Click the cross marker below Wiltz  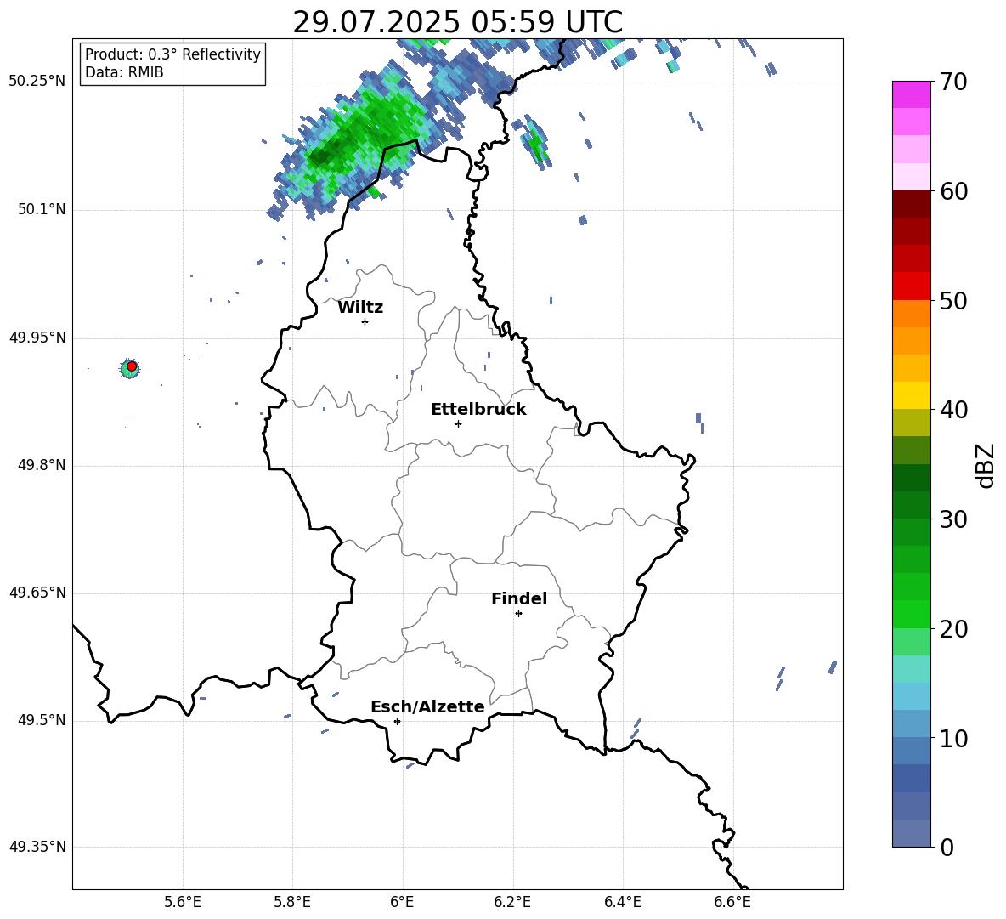click(365, 321)
